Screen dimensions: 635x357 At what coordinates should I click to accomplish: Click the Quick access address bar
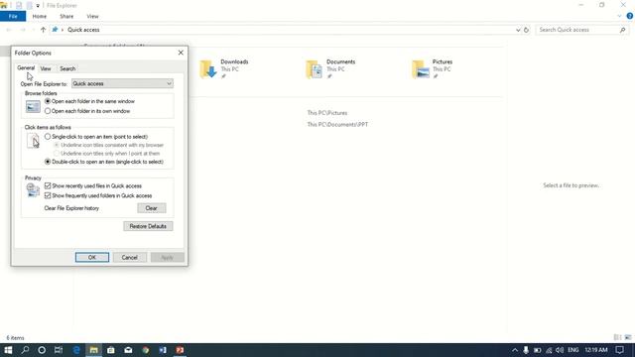coord(290,30)
